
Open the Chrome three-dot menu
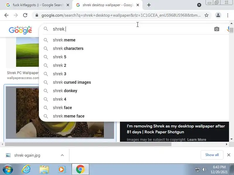point(228,15)
